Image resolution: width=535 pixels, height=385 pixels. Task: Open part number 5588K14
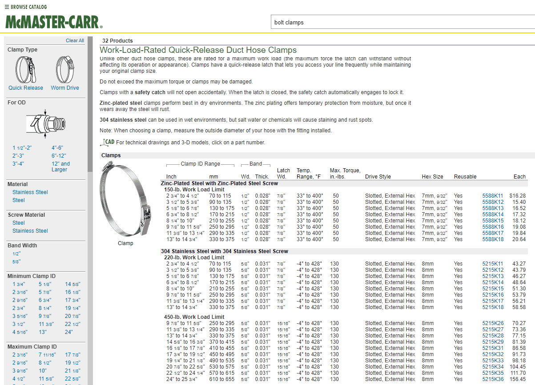point(493,214)
